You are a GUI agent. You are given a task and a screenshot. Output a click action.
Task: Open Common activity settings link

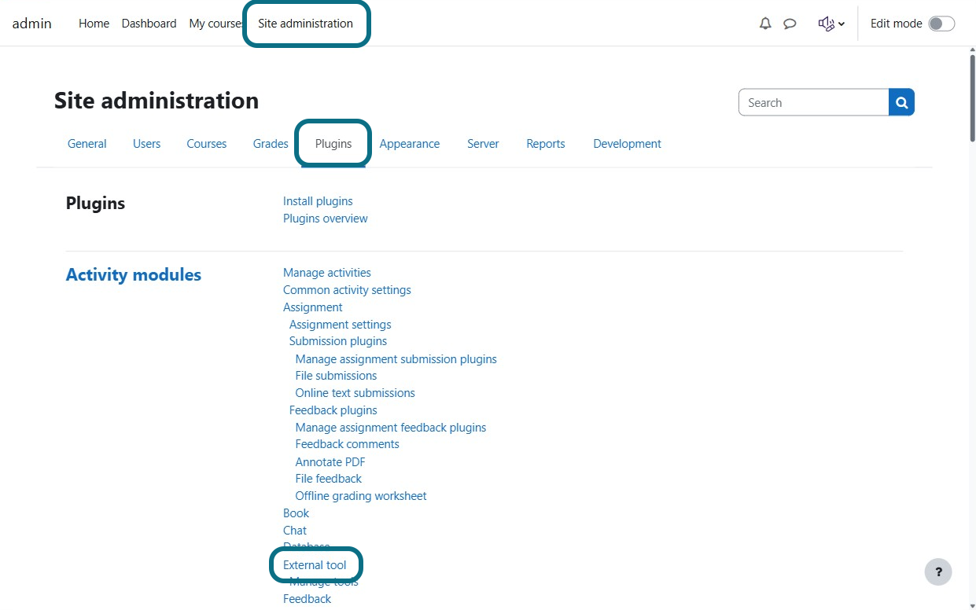click(347, 290)
